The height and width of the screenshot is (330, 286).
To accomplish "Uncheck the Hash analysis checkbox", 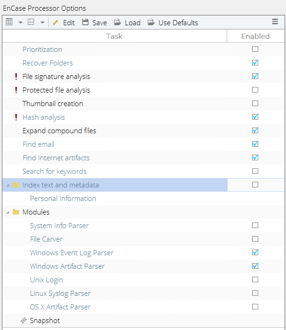I will [255, 116].
